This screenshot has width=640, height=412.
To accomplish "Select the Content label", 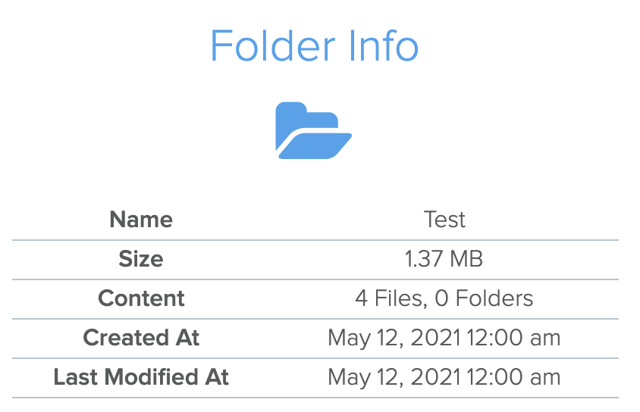I will pos(141,298).
